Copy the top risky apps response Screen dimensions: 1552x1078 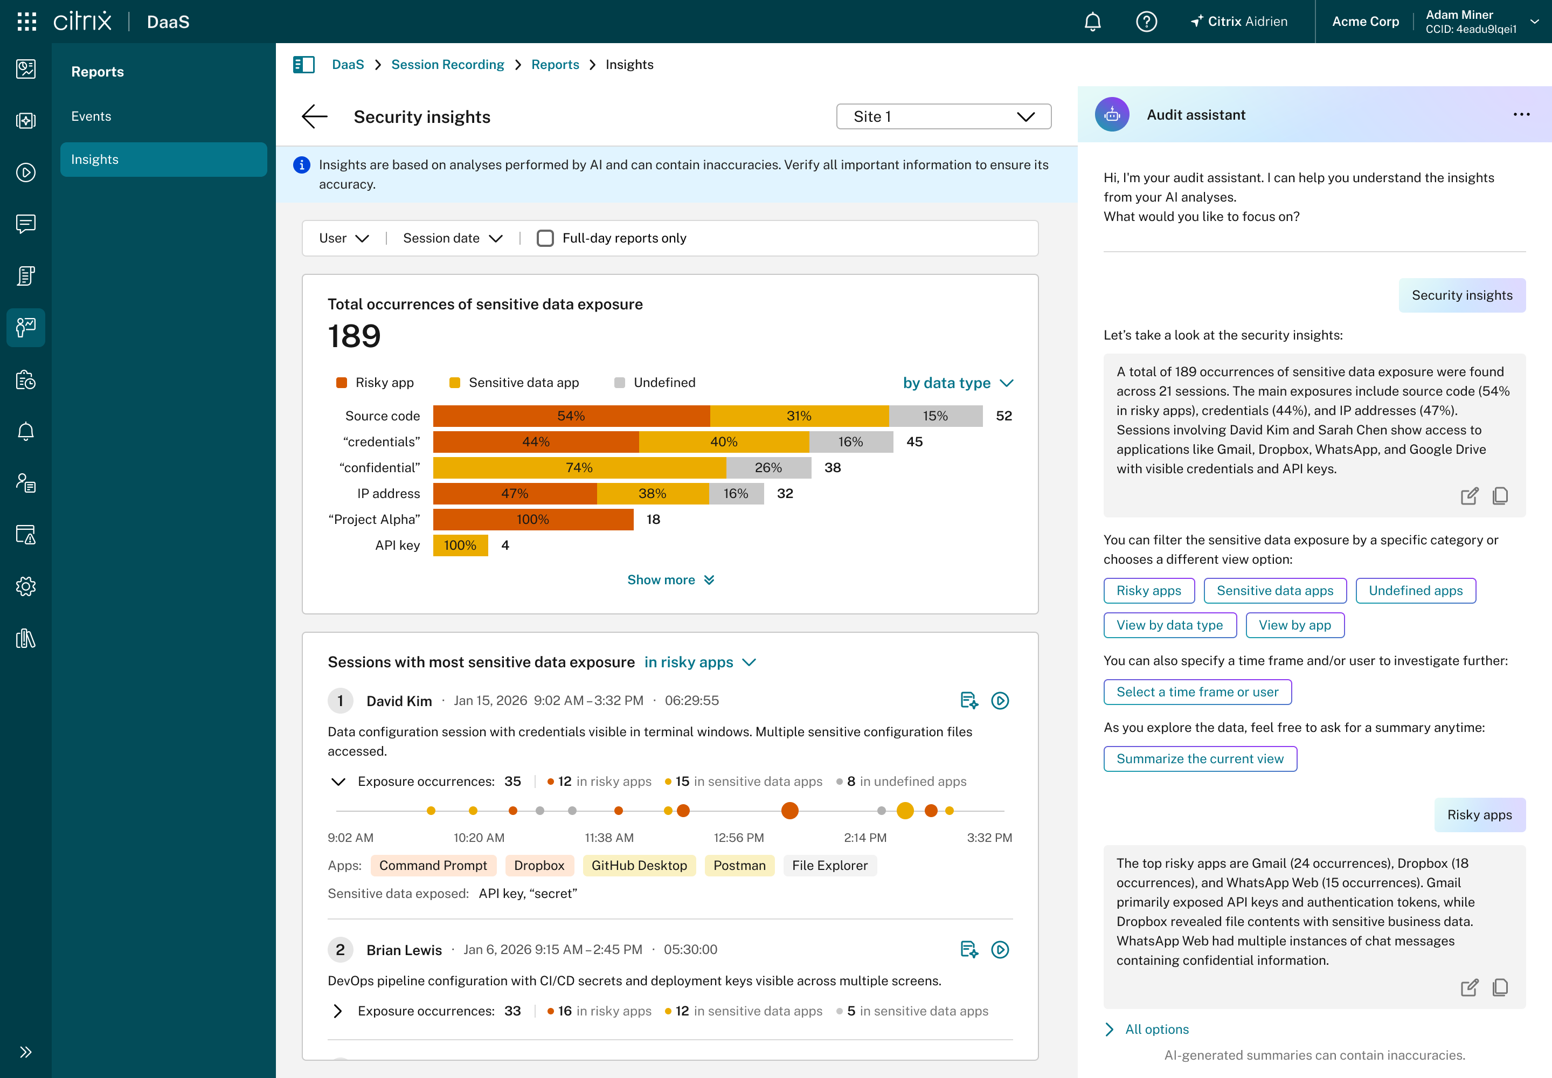[x=1500, y=987]
